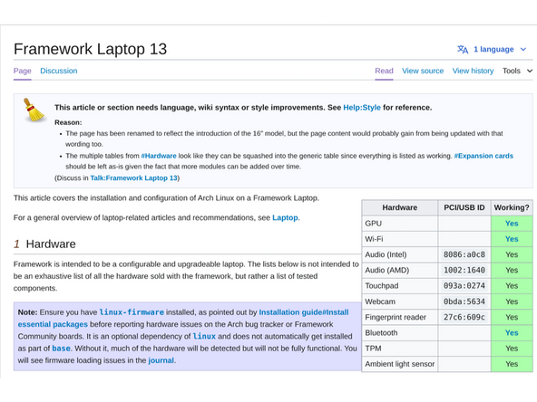Click the Touchpad table cell

400,286
